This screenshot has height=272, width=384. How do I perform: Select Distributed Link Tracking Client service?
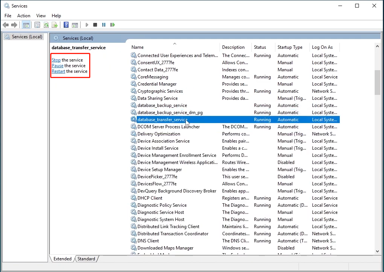[235, 226]
